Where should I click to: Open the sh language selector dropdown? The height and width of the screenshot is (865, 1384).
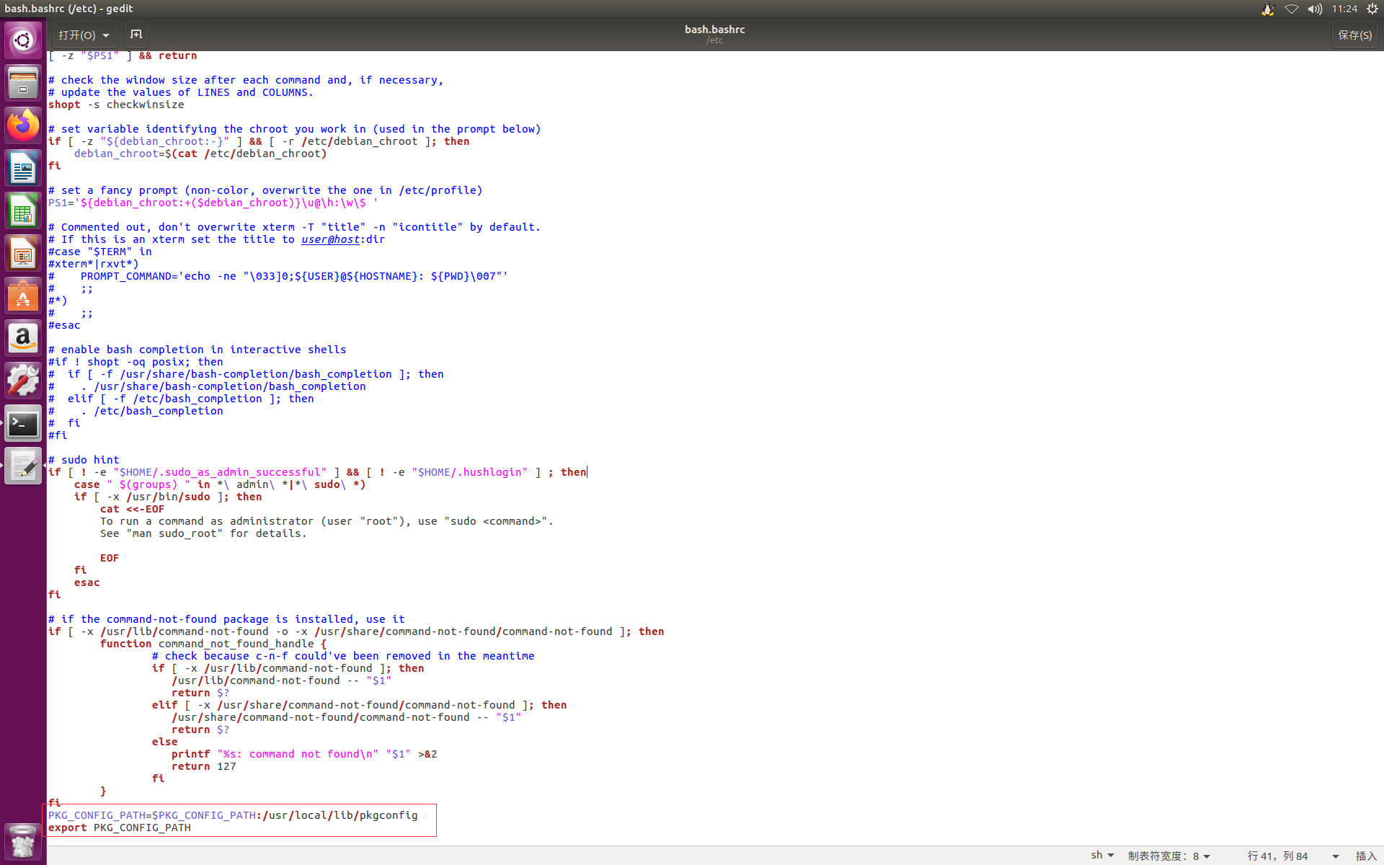click(1101, 855)
